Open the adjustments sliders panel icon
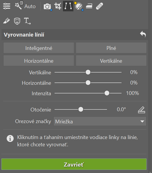This screenshot has height=173, width=152. click(7, 6)
